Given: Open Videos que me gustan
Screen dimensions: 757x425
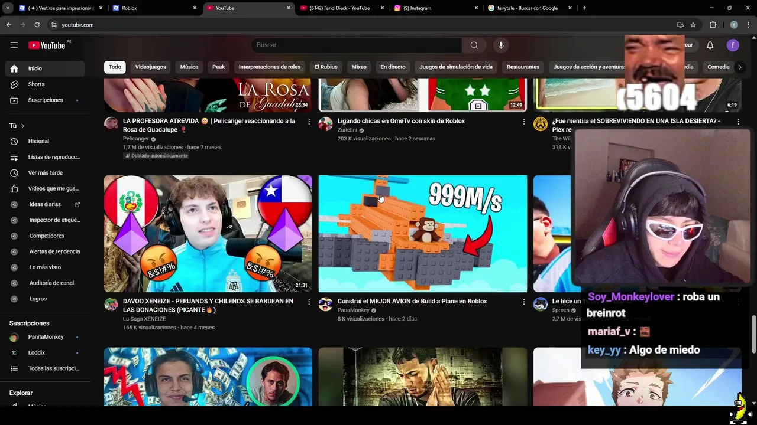Looking at the screenshot, I should (45, 188).
